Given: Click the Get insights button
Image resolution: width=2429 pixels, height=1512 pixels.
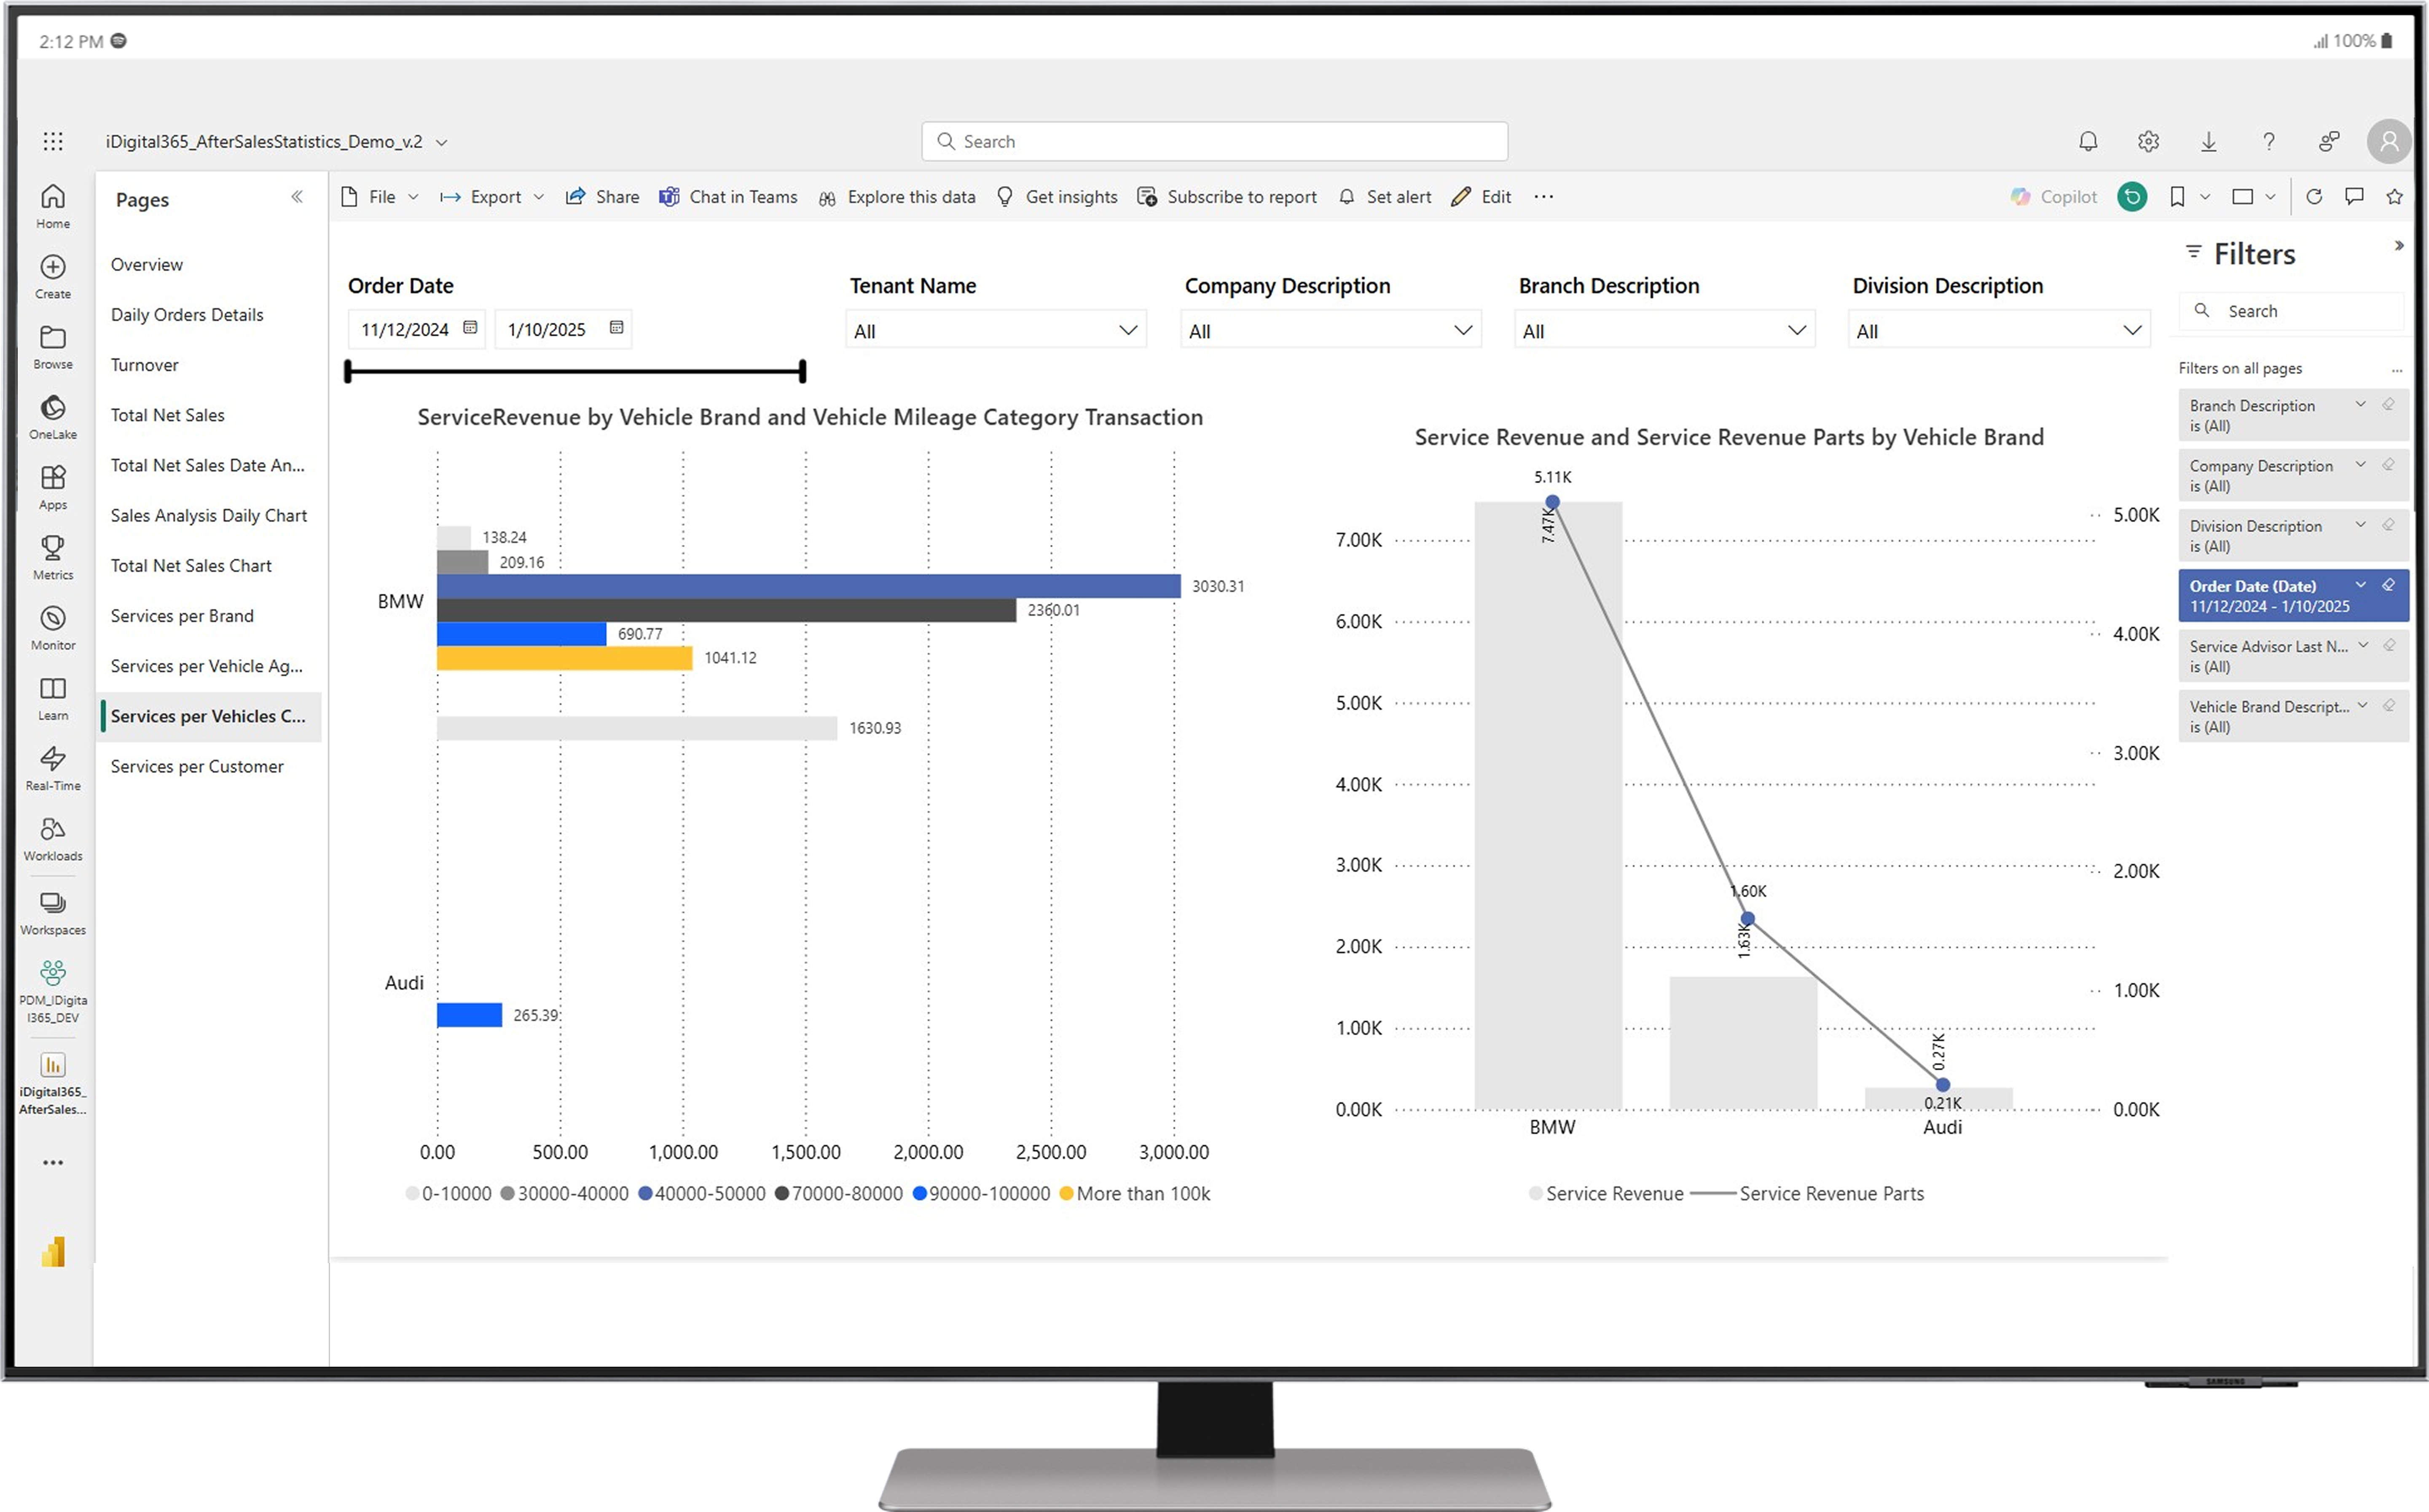Looking at the screenshot, I should click(1057, 197).
